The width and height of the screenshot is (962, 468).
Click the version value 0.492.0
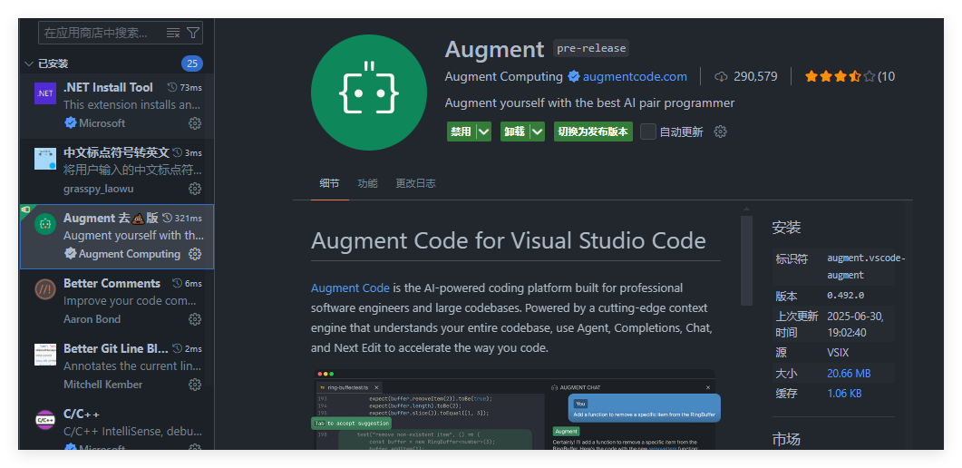[845, 295]
